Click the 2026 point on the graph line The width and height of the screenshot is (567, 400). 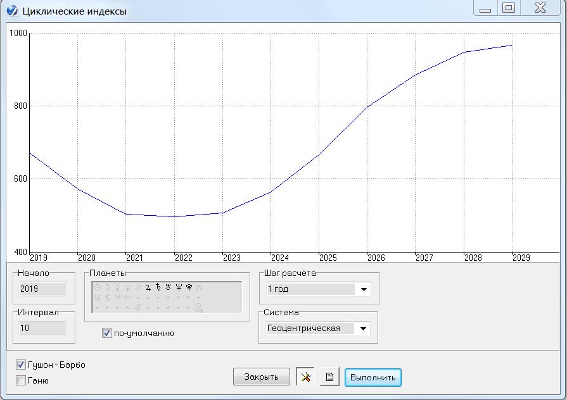click(367, 107)
